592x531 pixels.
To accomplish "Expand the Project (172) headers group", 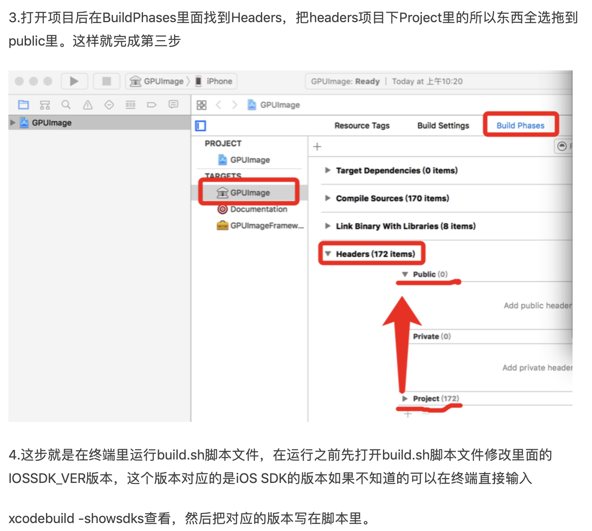I will pos(405,398).
